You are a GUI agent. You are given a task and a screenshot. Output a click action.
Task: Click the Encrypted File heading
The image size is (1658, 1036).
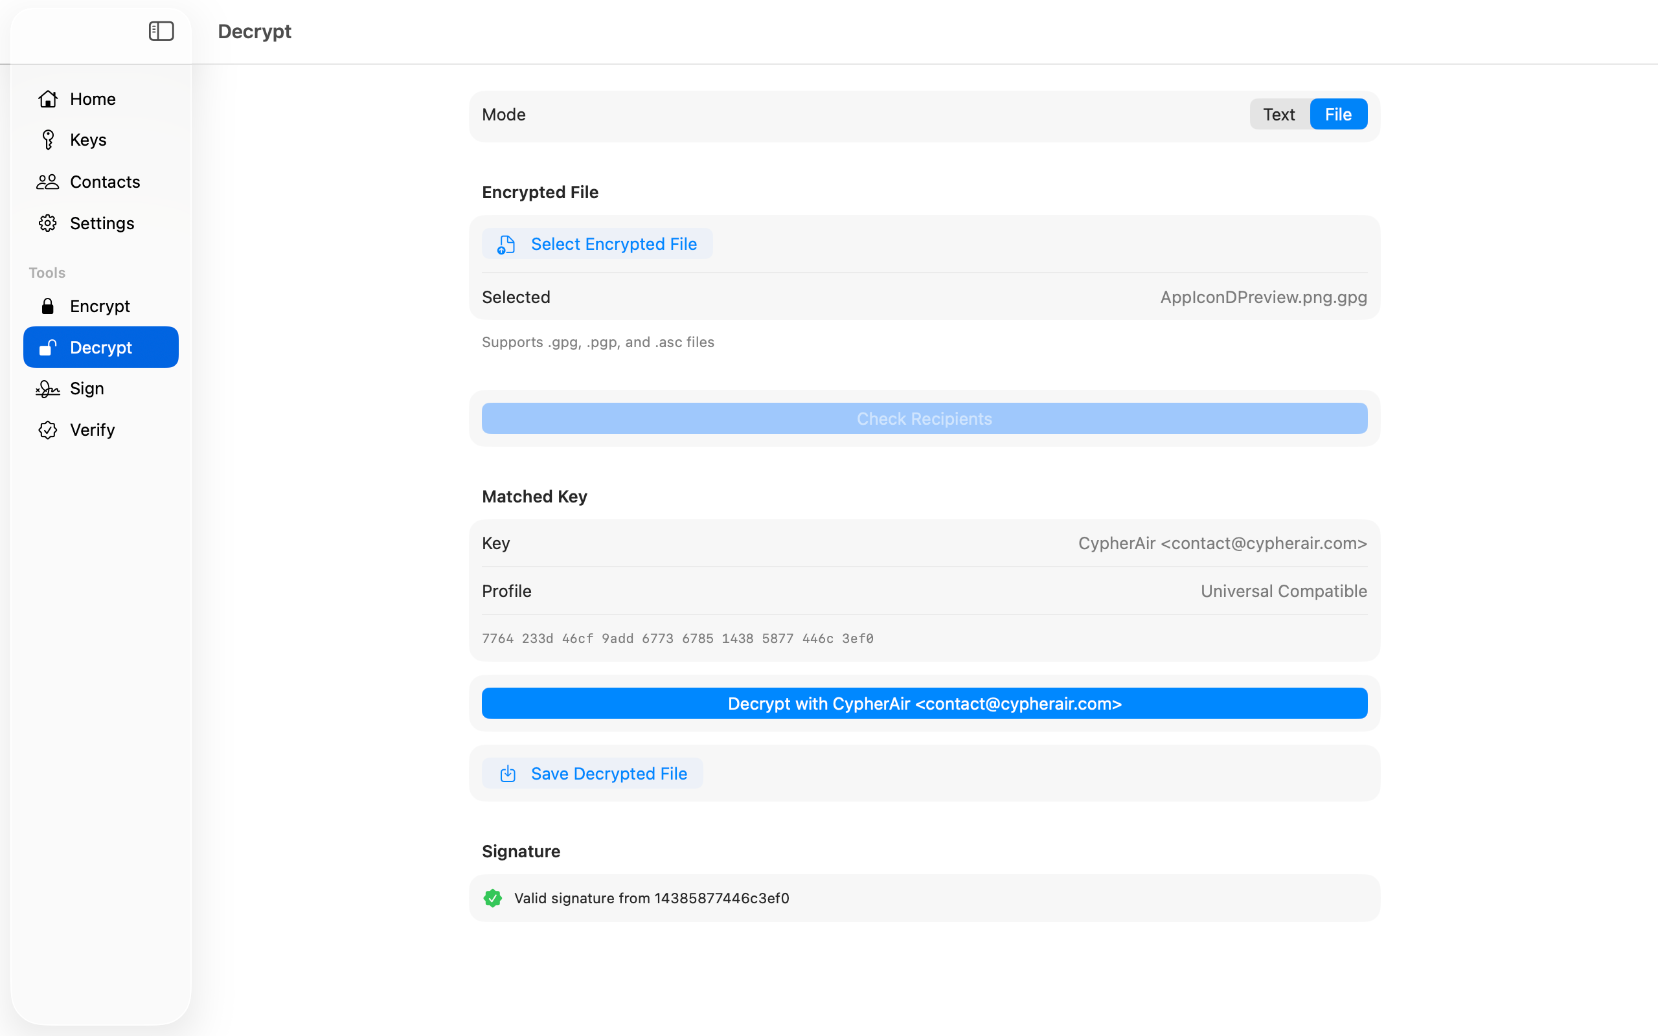[x=540, y=192]
